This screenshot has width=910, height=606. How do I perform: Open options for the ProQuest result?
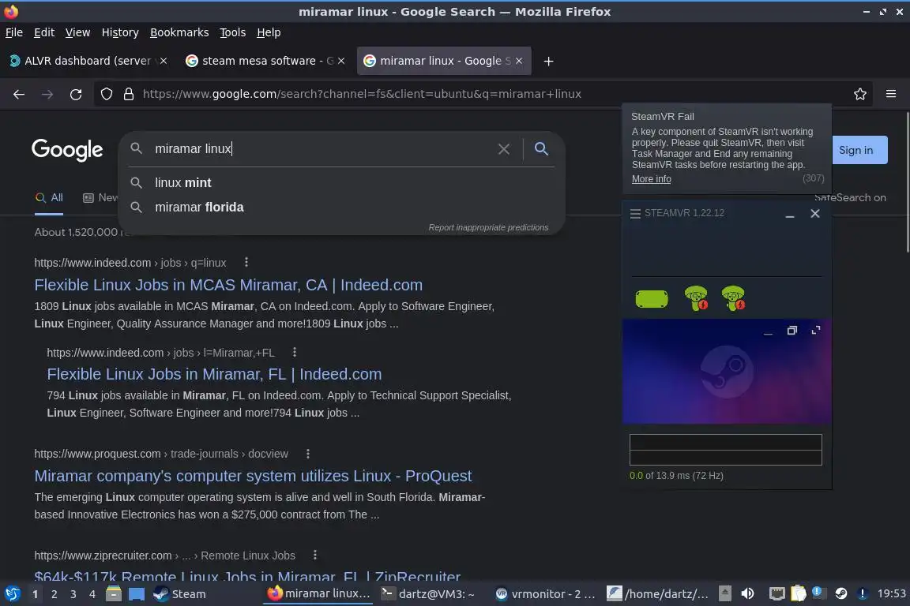pyautogui.click(x=307, y=454)
